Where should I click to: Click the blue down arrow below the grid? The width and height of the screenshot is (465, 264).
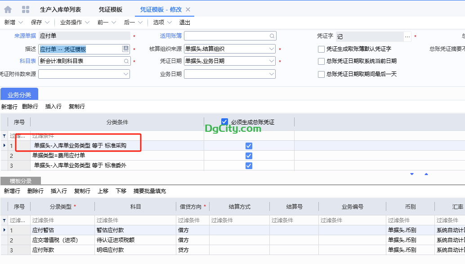point(412,173)
